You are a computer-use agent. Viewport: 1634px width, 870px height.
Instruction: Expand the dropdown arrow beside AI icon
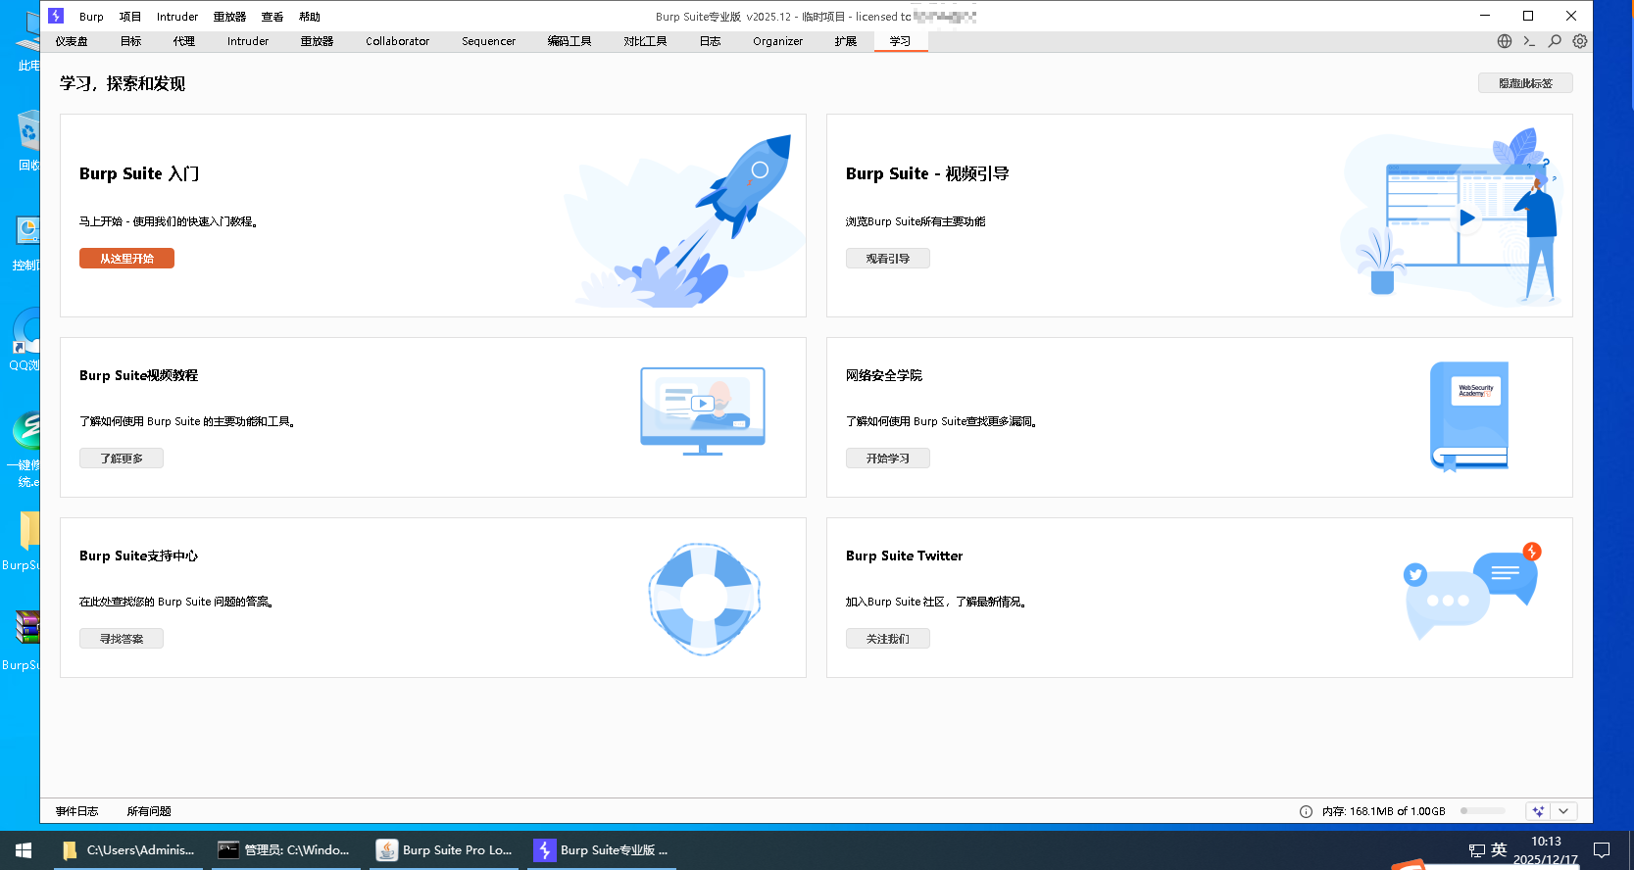1563,811
